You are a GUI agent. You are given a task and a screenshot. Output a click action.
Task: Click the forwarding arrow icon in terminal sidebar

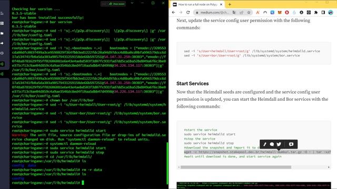pos(2,43)
